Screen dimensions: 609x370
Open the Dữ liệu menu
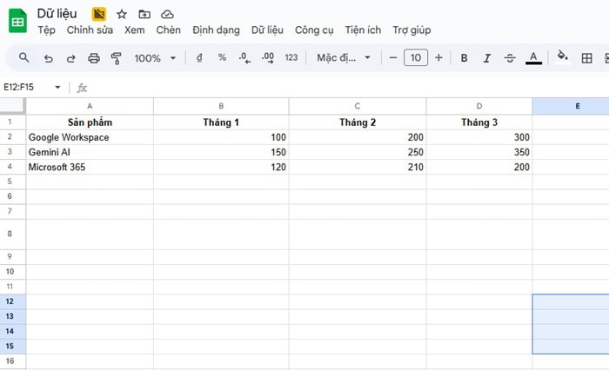[267, 30]
